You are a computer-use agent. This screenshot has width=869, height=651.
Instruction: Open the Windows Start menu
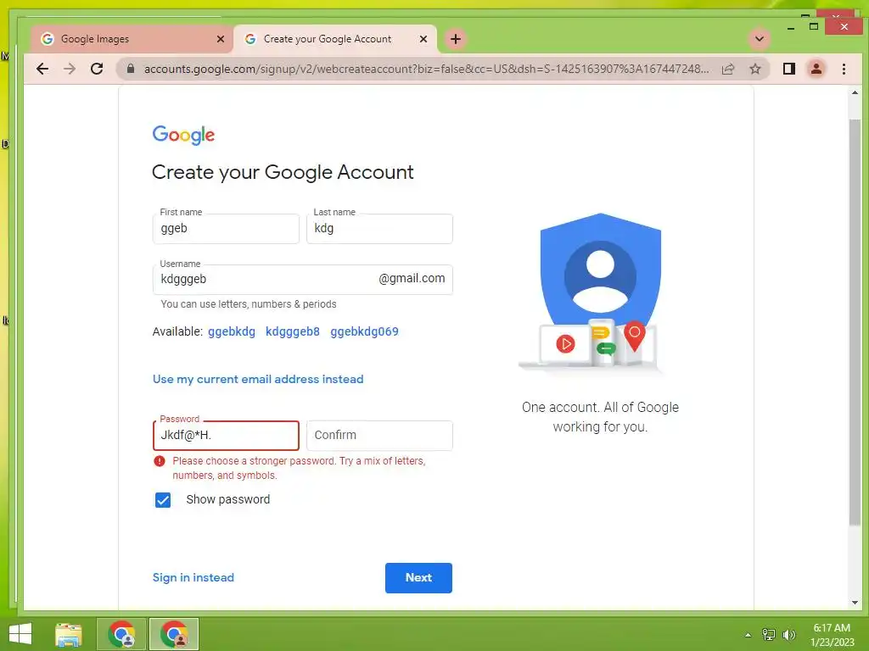pyautogui.click(x=20, y=634)
